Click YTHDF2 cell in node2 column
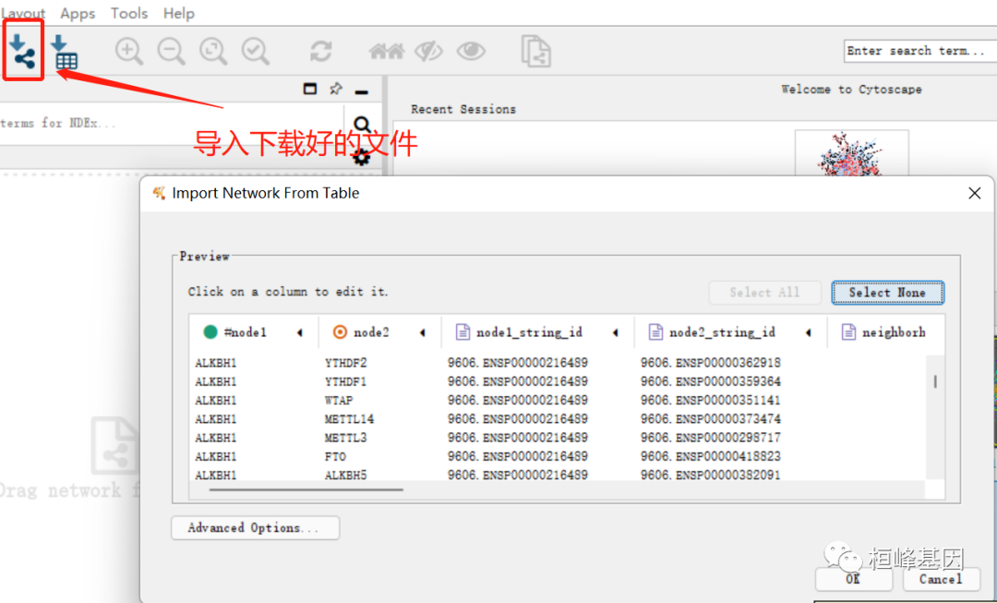Image resolution: width=997 pixels, height=603 pixels. 345,363
